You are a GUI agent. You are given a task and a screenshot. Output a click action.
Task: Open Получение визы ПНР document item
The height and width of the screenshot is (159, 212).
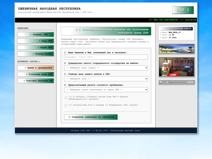pos(36,74)
